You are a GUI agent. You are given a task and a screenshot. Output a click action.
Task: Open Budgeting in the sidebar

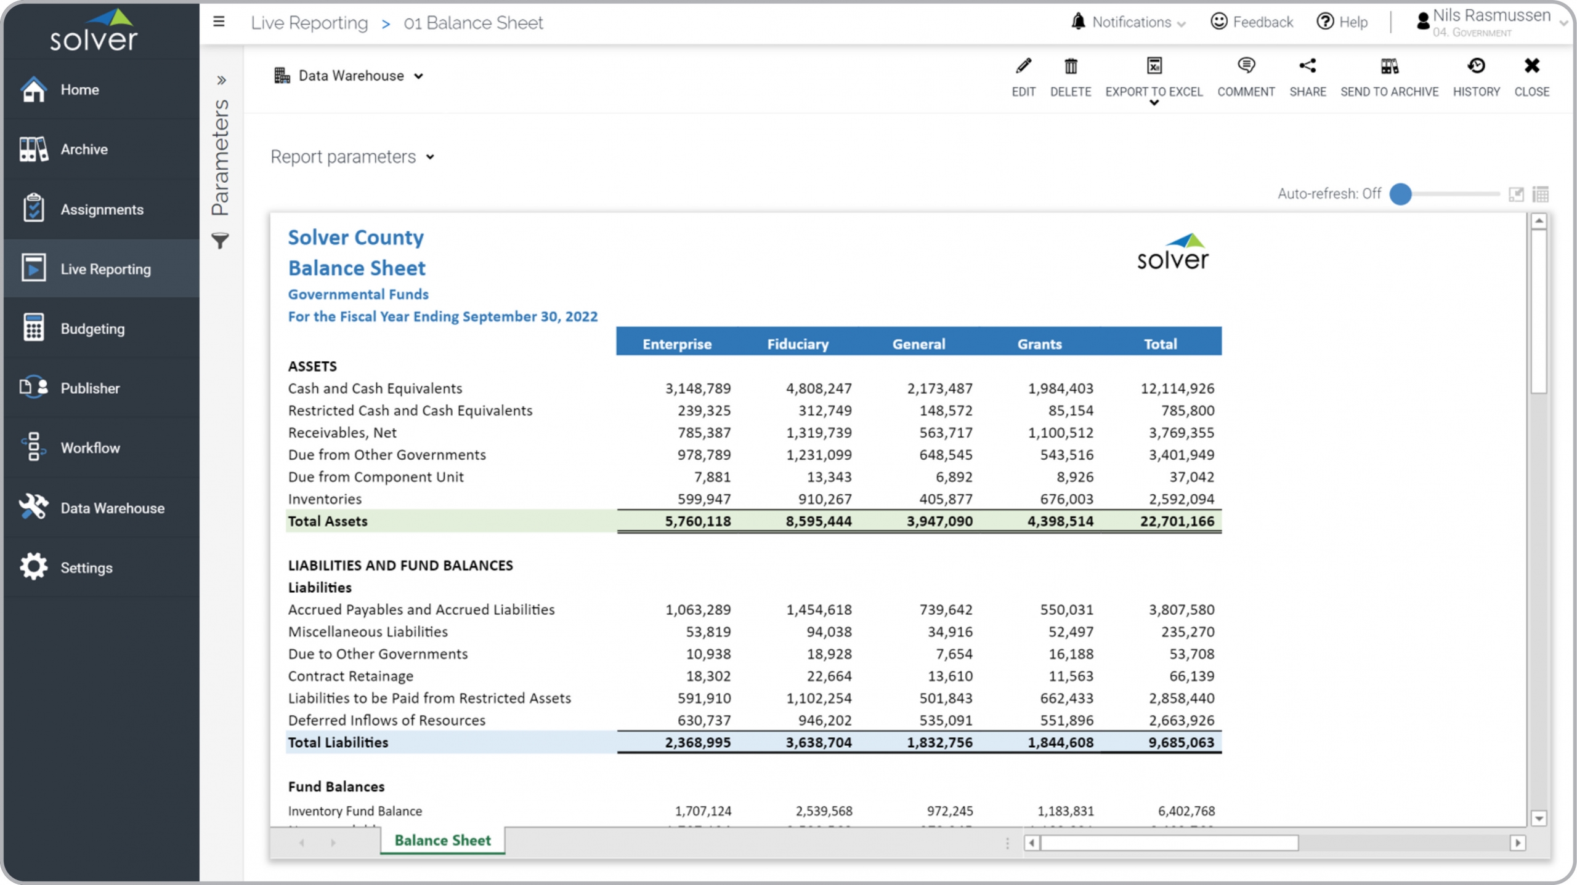click(x=92, y=329)
